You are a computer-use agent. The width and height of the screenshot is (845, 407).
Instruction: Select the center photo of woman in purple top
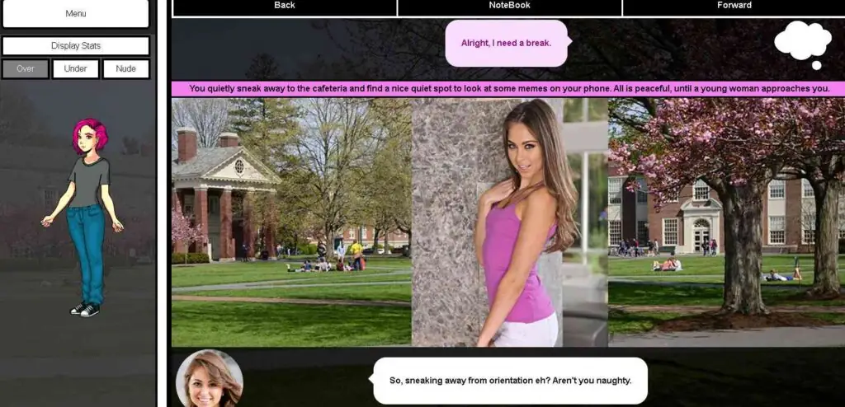click(509, 222)
